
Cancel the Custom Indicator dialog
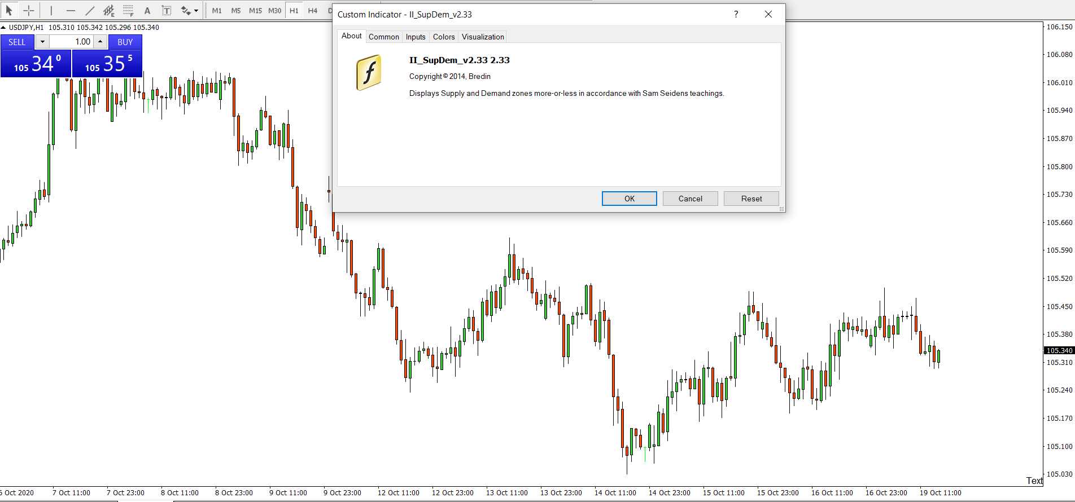tap(690, 199)
